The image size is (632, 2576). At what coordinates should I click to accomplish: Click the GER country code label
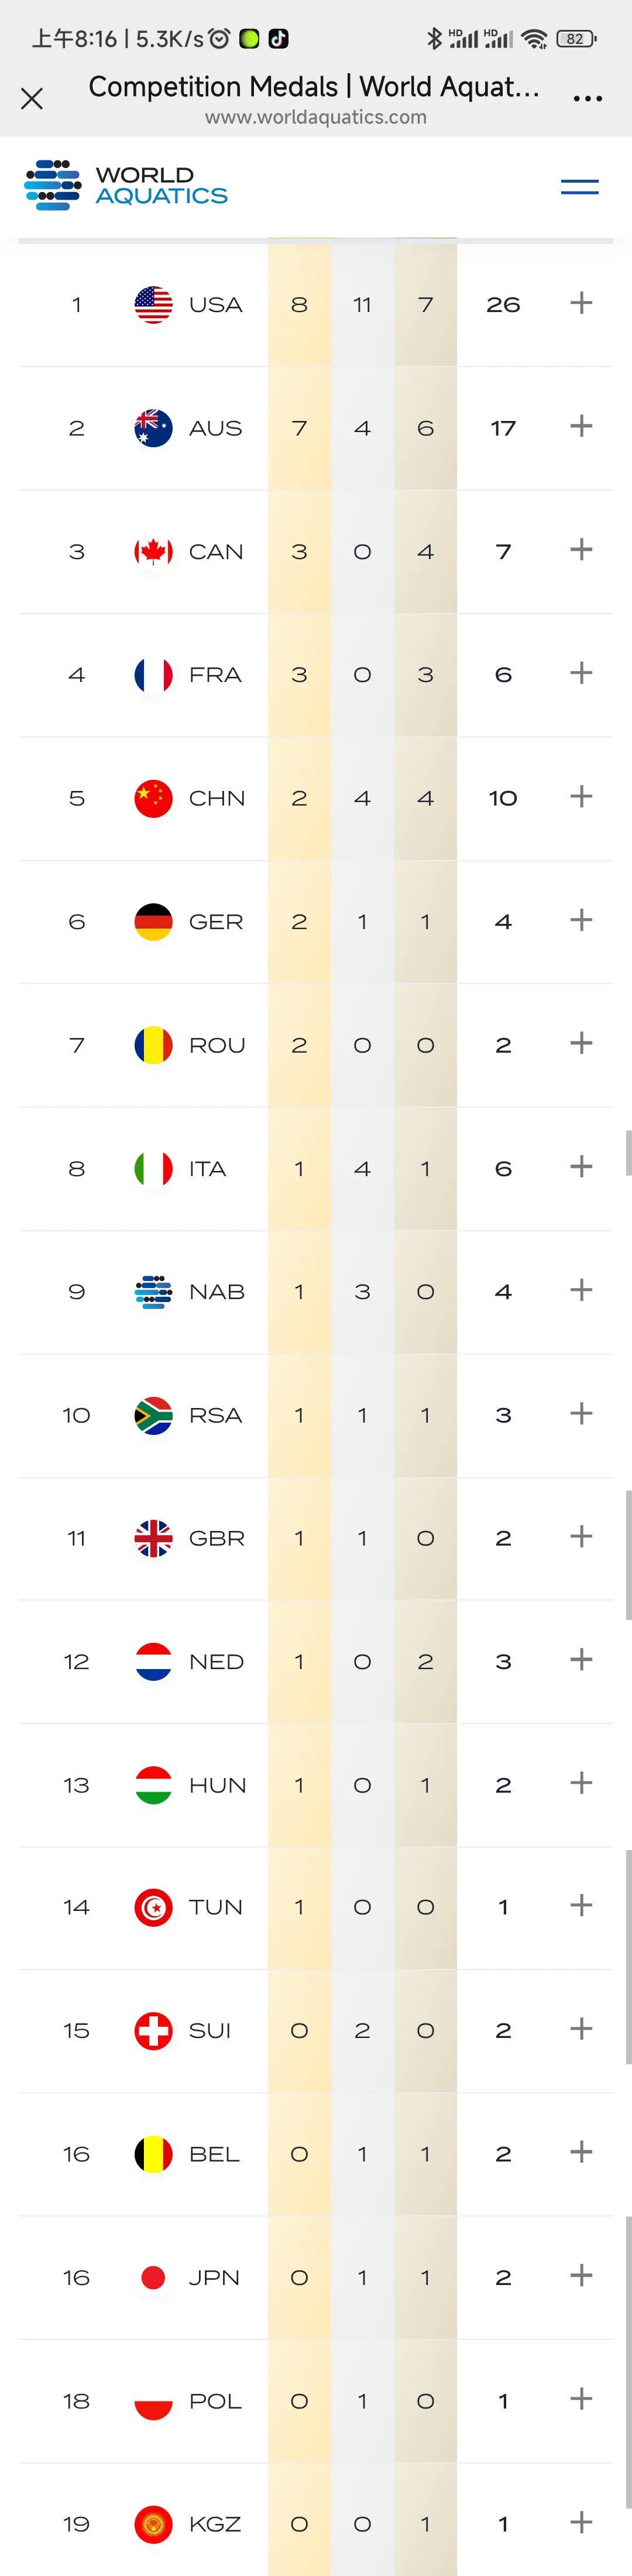point(216,922)
